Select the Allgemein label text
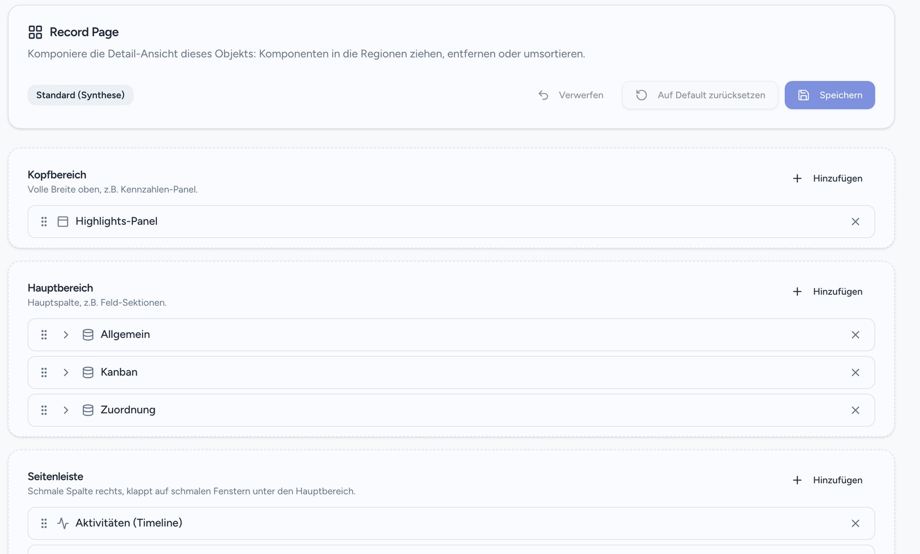920x554 pixels. pyautogui.click(x=125, y=334)
